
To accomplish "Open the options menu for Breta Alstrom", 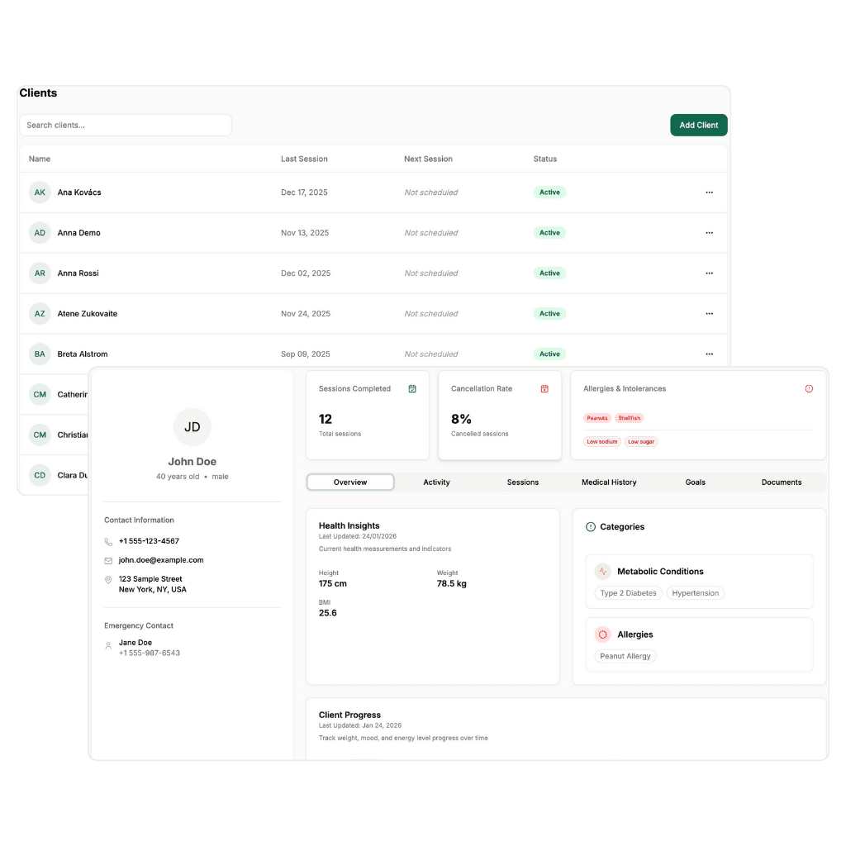I will pos(709,354).
